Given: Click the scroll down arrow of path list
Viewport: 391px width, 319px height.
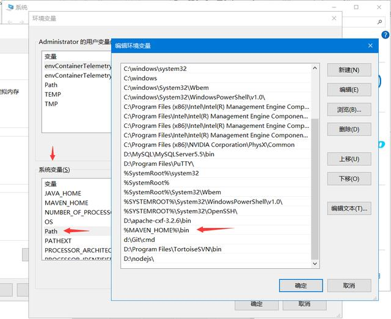Looking at the screenshot, I should tap(315, 263).
